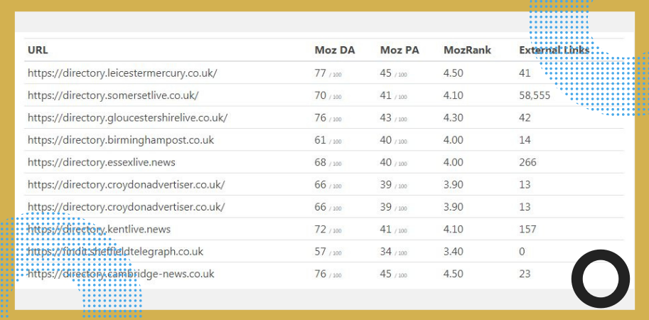Sort by the Moz DA column header

pyautogui.click(x=334, y=50)
